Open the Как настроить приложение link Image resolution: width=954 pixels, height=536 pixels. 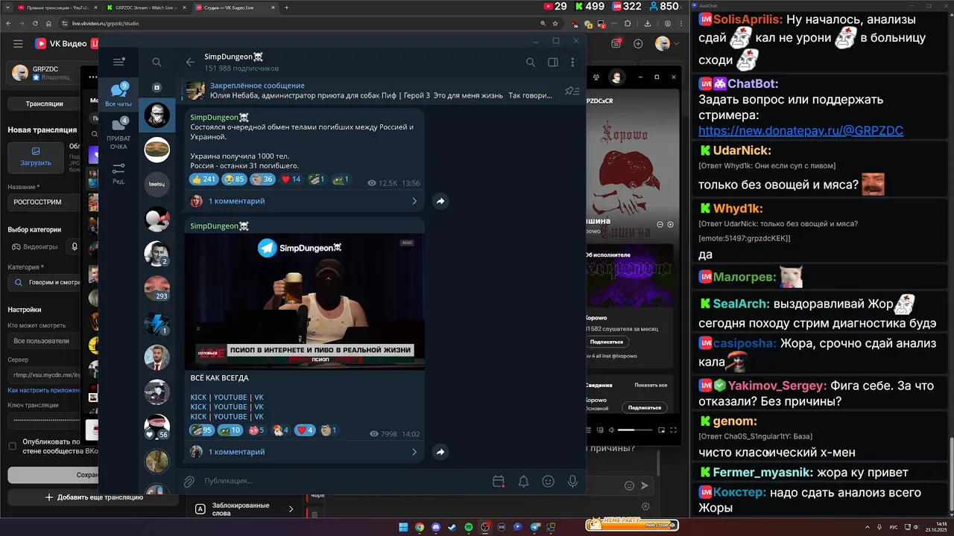(x=45, y=390)
